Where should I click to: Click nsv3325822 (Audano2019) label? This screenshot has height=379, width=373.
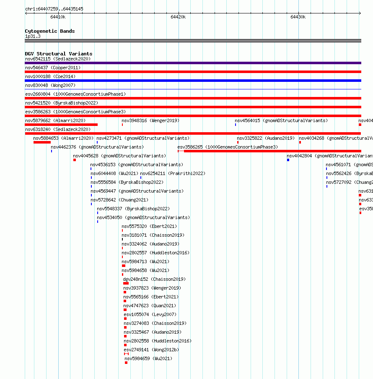tap(266, 138)
